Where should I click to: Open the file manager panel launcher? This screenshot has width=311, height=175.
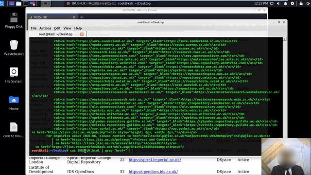tap(18, 3)
